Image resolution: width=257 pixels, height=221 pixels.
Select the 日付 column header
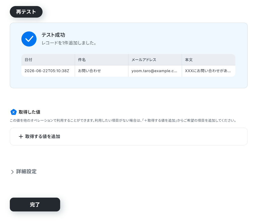point(48,60)
